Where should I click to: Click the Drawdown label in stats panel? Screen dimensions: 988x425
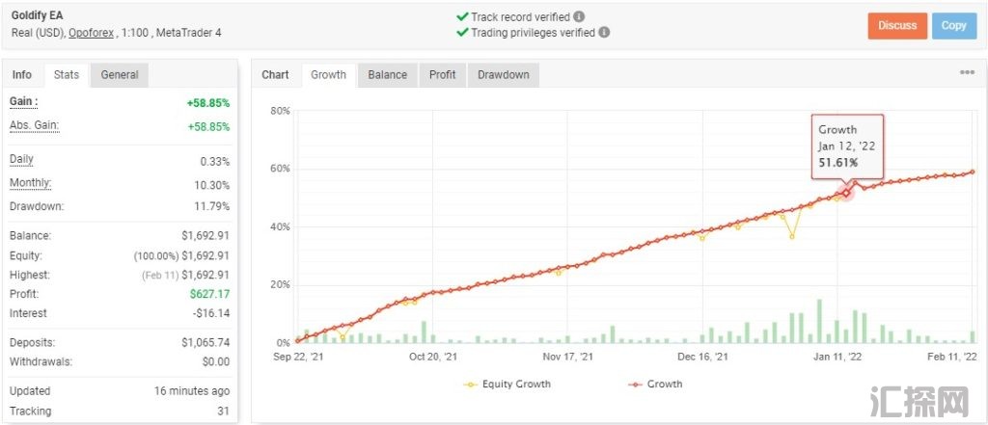37,205
